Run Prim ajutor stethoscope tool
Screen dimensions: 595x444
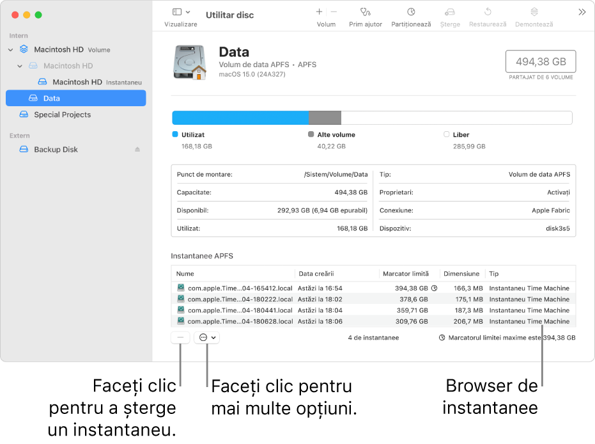(x=366, y=12)
